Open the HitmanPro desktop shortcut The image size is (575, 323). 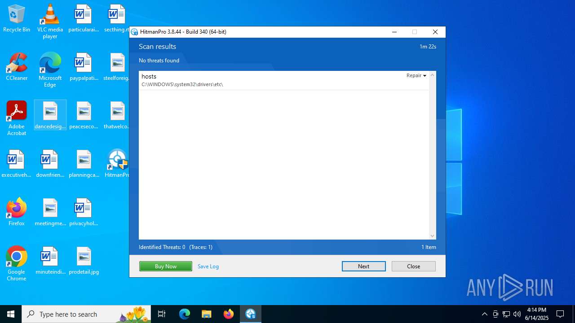tap(117, 164)
